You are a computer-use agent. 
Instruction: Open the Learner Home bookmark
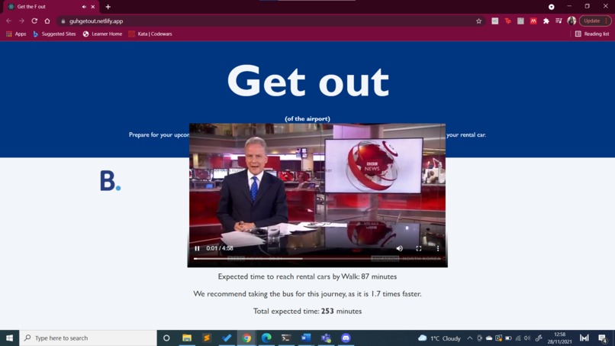point(102,34)
